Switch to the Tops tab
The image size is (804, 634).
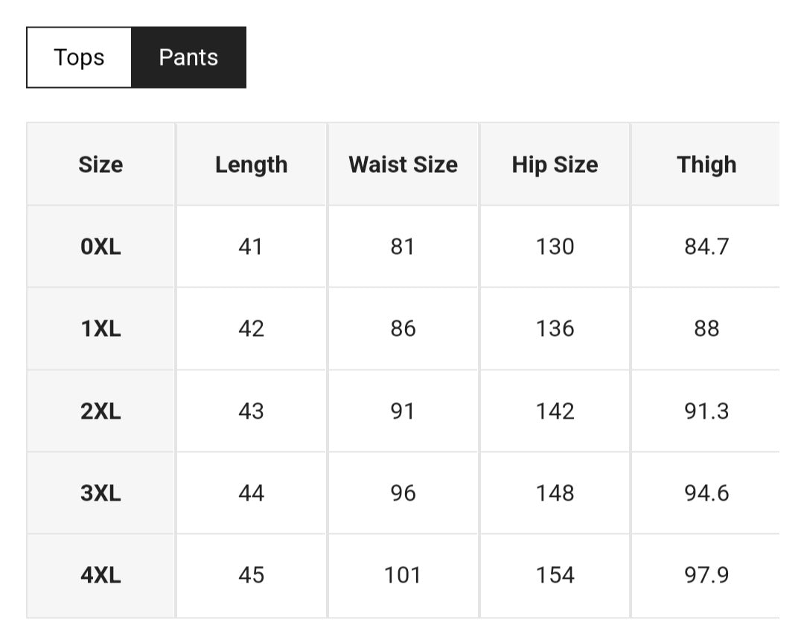click(79, 57)
